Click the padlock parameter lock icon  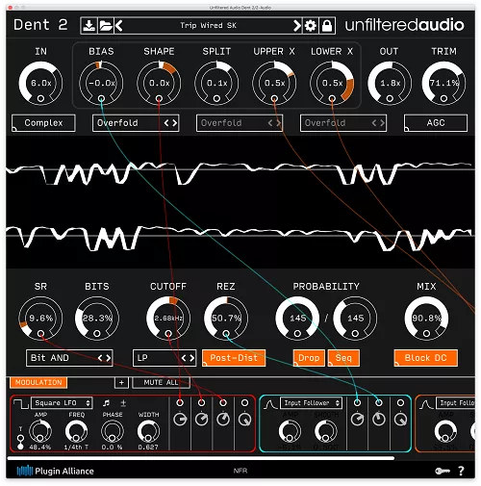(x=327, y=25)
